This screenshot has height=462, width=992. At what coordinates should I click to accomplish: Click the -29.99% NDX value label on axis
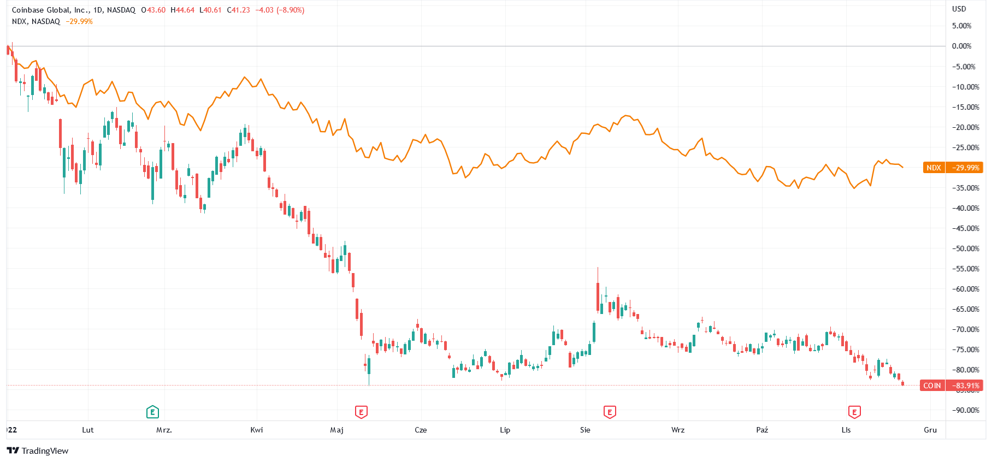tap(965, 168)
